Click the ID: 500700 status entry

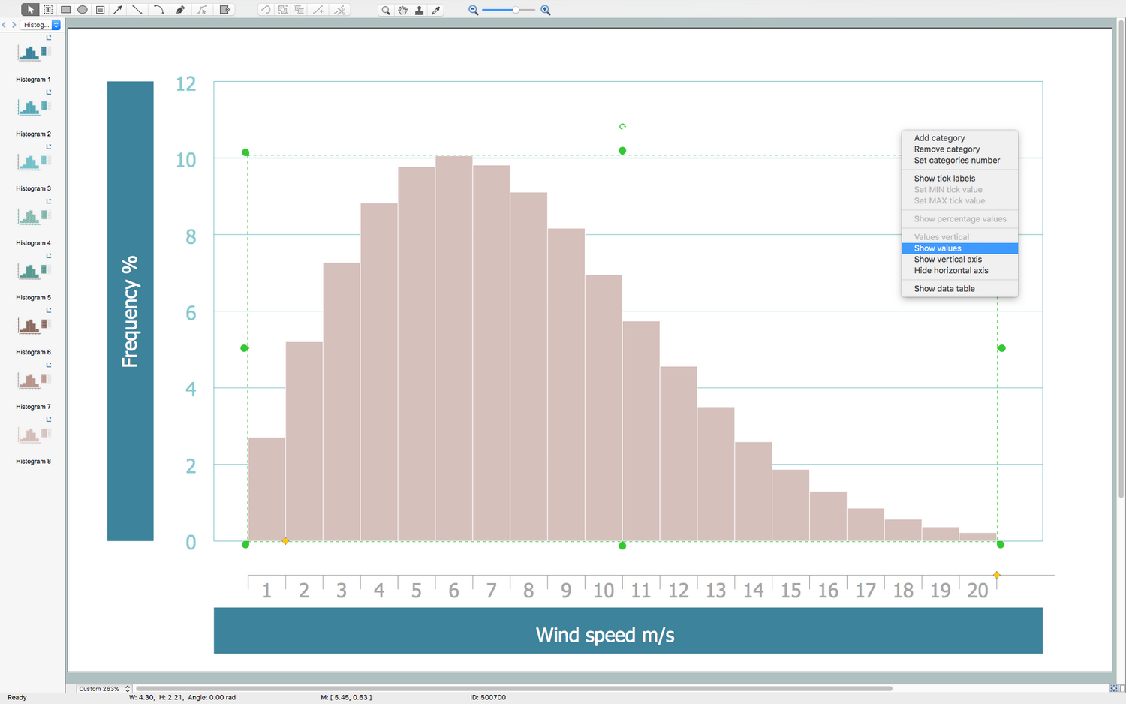488,698
